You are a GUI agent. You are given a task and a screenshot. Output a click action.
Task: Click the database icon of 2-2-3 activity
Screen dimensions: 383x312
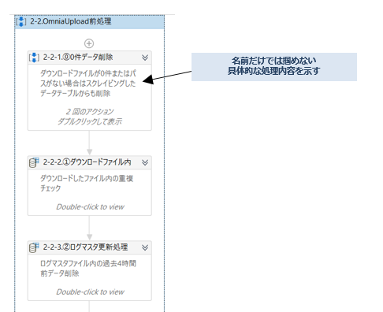[x=34, y=247]
